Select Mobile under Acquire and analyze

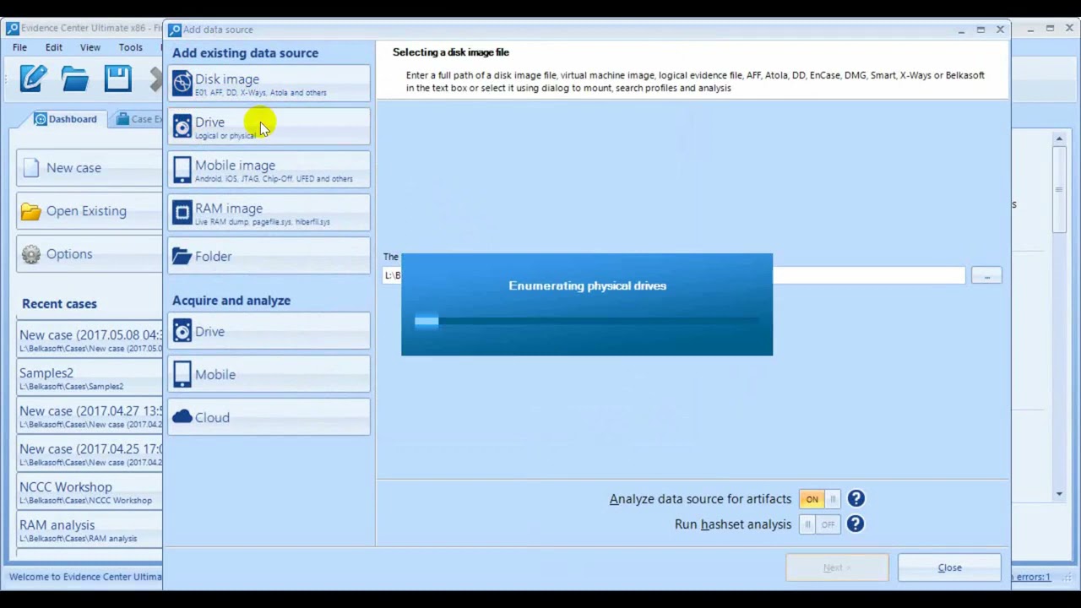[269, 374]
